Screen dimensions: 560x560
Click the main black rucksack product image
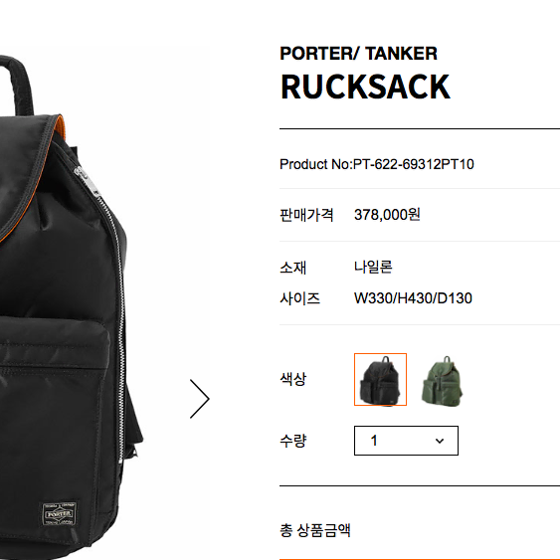pos(68,307)
